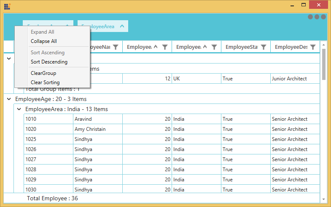Click the vertical scrollbar thumb
This screenshot has width=331, height=207.
[x=323, y=63]
